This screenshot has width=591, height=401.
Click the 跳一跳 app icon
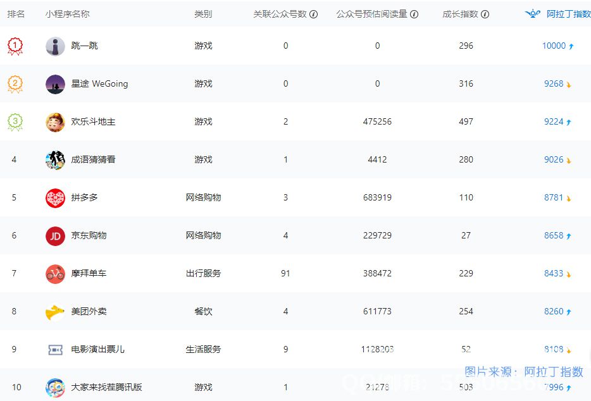click(55, 46)
